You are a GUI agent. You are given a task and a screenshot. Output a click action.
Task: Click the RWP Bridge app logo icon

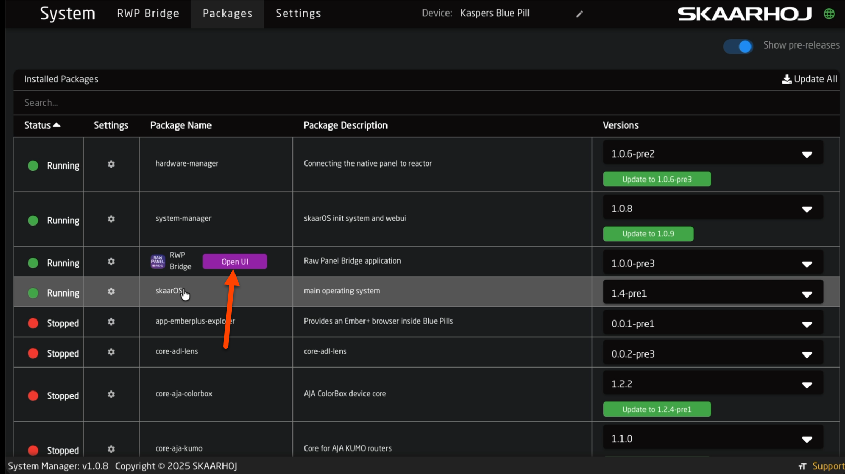click(x=158, y=262)
